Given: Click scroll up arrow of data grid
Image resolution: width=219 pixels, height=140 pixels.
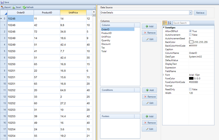Looking at the screenshot, I should (x=94, y=12).
